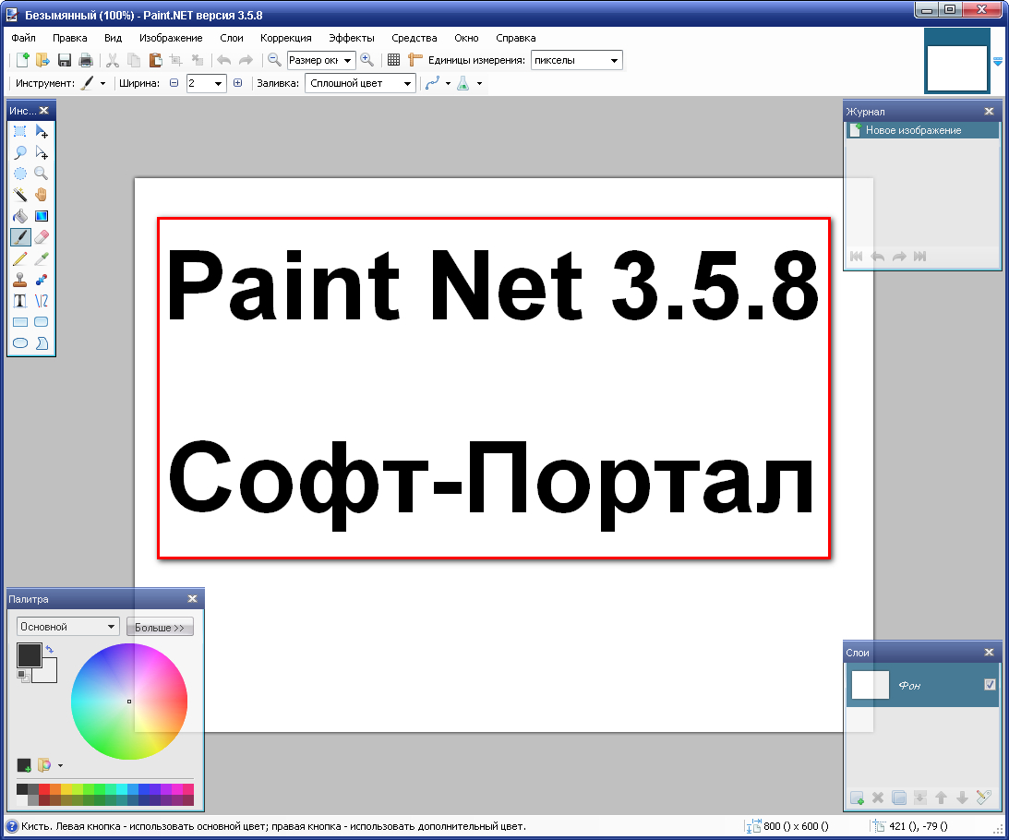Open the Изображение menu
This screenshot has width=1009, height=840.
point(171,38)
